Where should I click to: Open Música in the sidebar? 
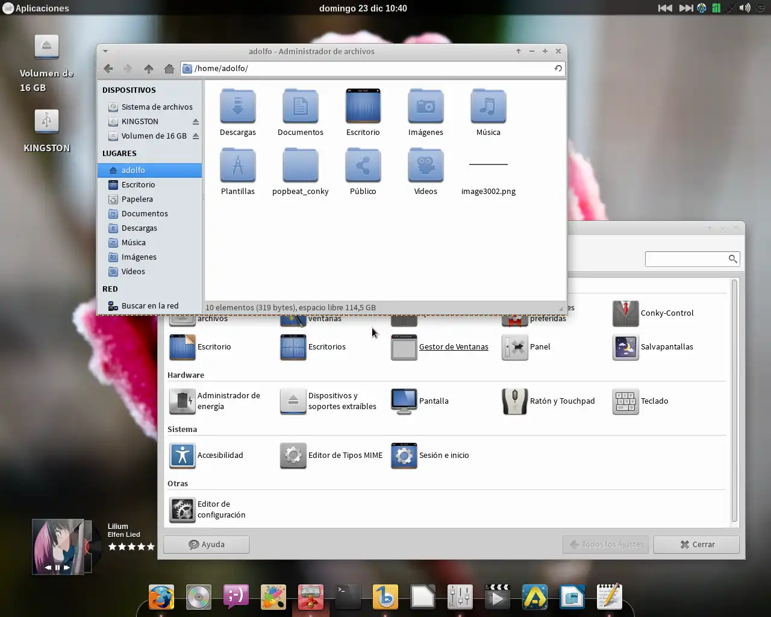149,243
